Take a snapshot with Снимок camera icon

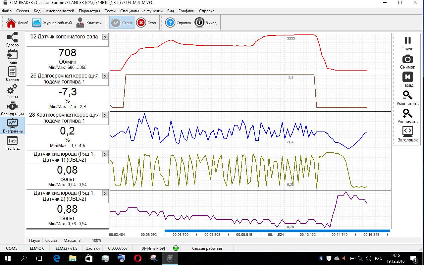click(407, 61)
